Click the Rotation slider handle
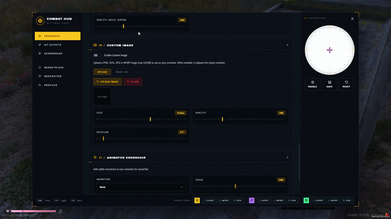 (x=103, y=139)
